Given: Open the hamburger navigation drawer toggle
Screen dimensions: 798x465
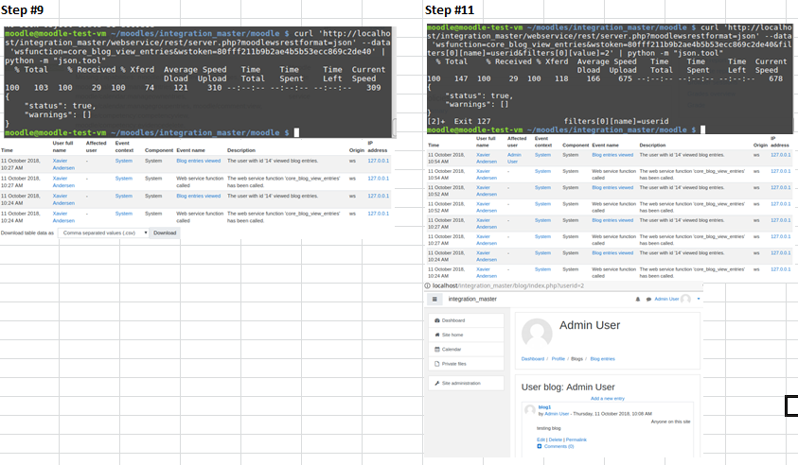Looking at the screenshot, I should tap(434, 300).
